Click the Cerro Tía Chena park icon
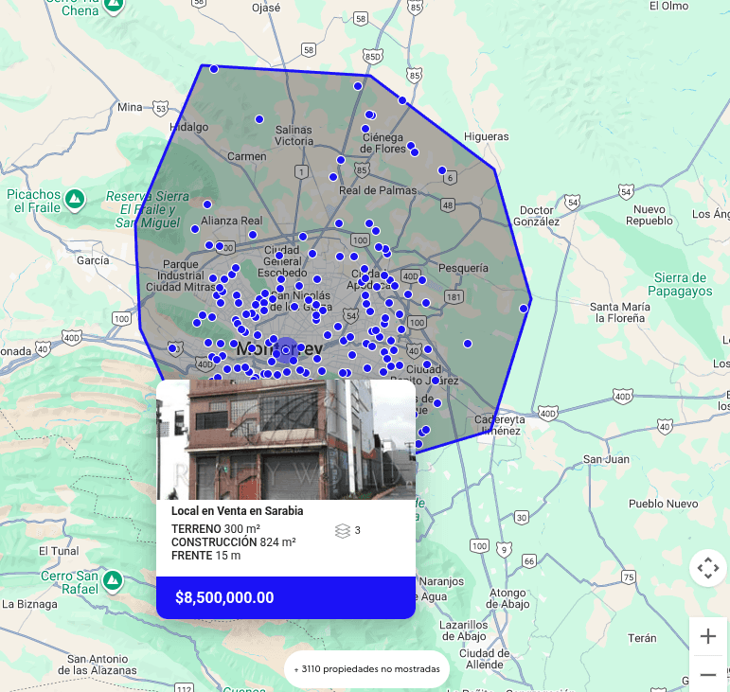This screenshot has width=730, height=692. [114, 4]
